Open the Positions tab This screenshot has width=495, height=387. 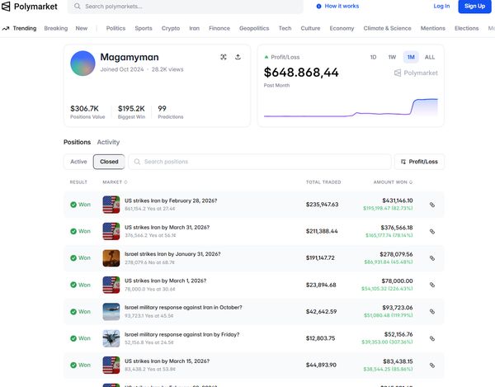pos(77,142)
